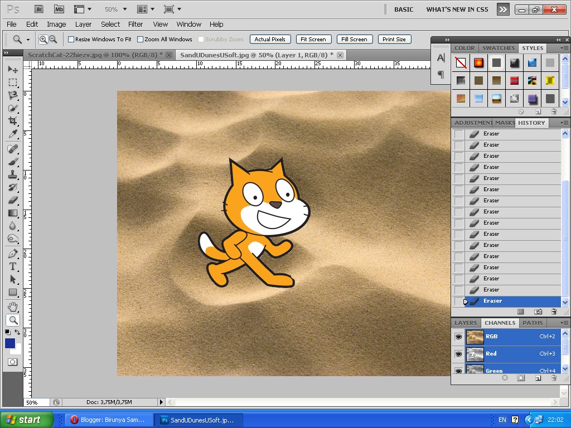Swap foreground and background colors
Image resolution: width=571 pixels, height=428 pixels.
[x=17, y=332]
